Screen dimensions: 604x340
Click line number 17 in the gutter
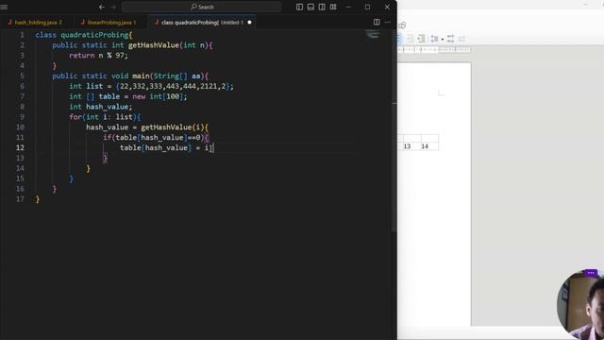(20, 199)
